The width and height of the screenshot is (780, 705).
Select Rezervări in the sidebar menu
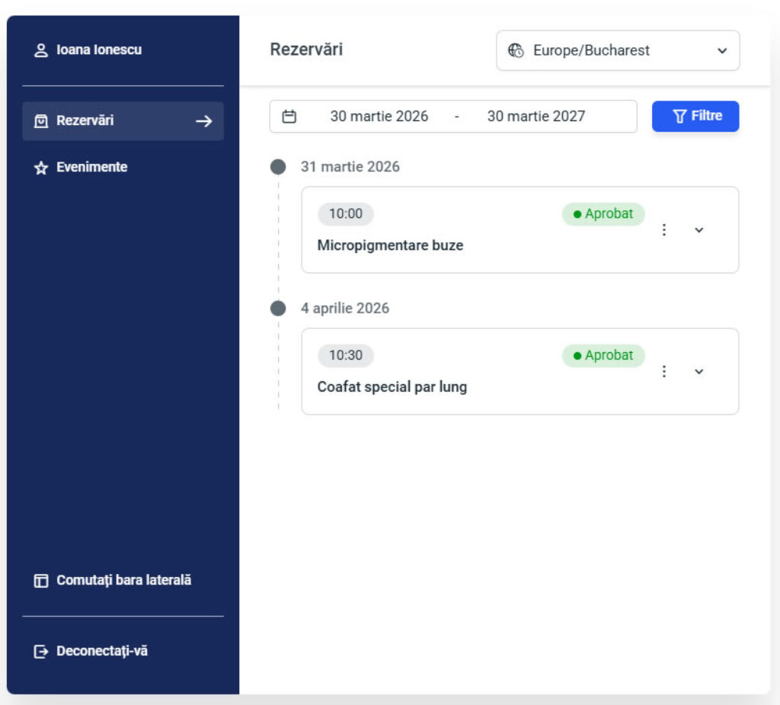click(85, 121)
